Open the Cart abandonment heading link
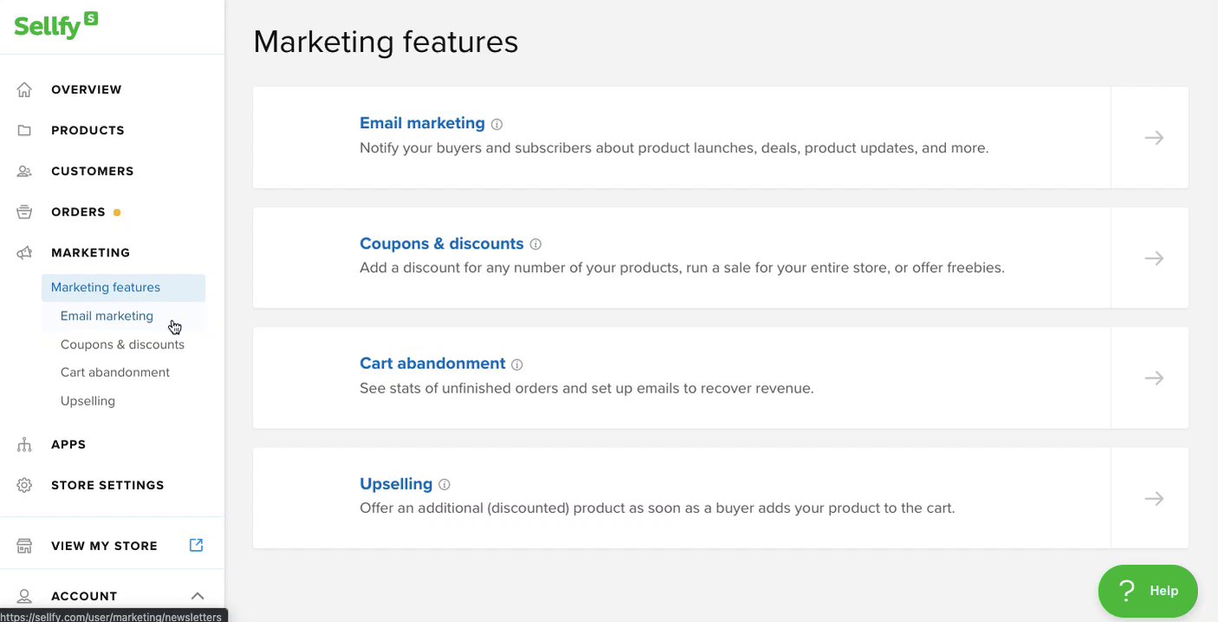This screenshot has width=1218, height=622. [432, 364]
